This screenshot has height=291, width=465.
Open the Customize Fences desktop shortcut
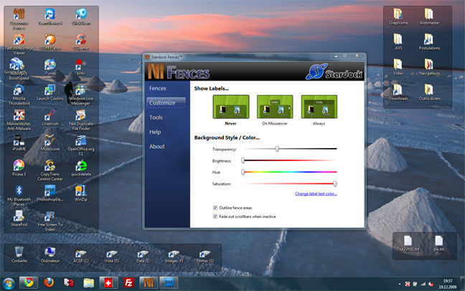[x=19, y=19]
